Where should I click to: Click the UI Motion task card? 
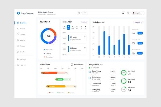pos(77,38)
